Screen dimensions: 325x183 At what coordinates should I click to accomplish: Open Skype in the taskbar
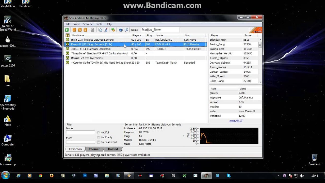coord(229,176)
